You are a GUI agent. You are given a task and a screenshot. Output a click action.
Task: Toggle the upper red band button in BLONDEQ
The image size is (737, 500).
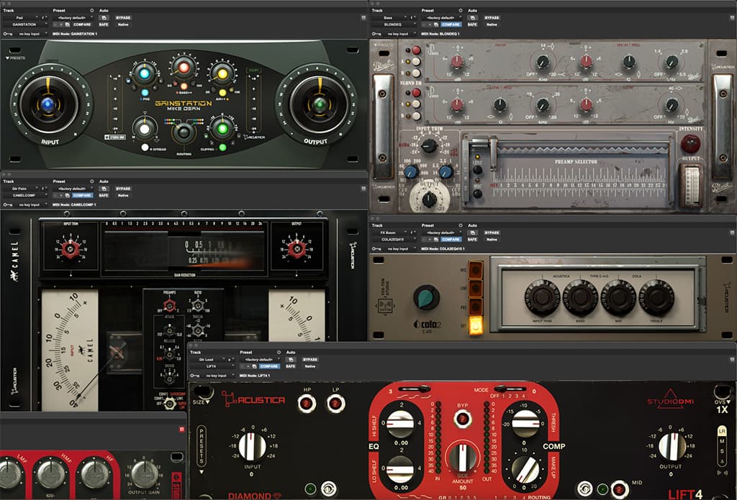click(x=416, y=50)
